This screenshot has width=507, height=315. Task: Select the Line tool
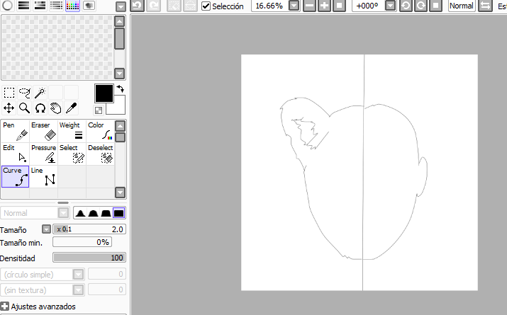pos(44,176)
